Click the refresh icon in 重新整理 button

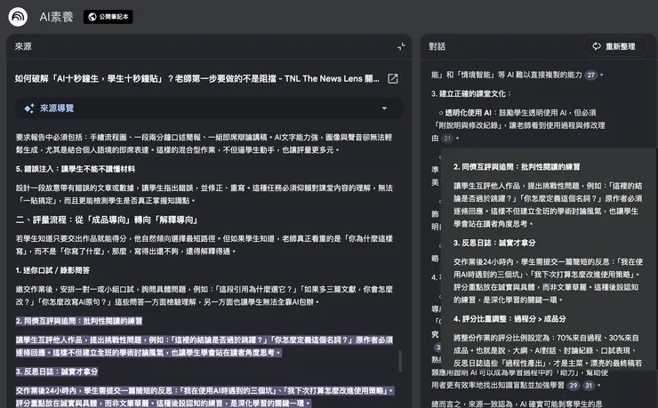[x=597, y=46]
